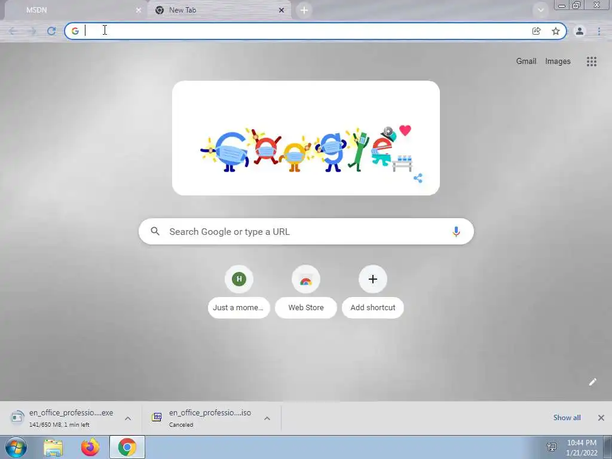The height and width of the screenshot is (459, 612).
Task: Click the magnifier icon in the search box
Action: coord(155,231)
